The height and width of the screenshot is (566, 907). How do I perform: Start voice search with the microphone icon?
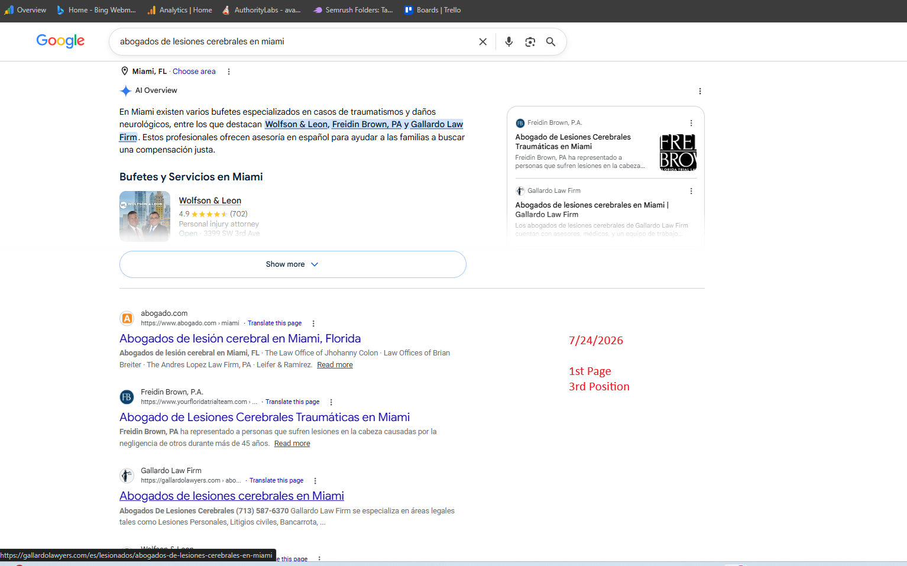tap(509, 42)
